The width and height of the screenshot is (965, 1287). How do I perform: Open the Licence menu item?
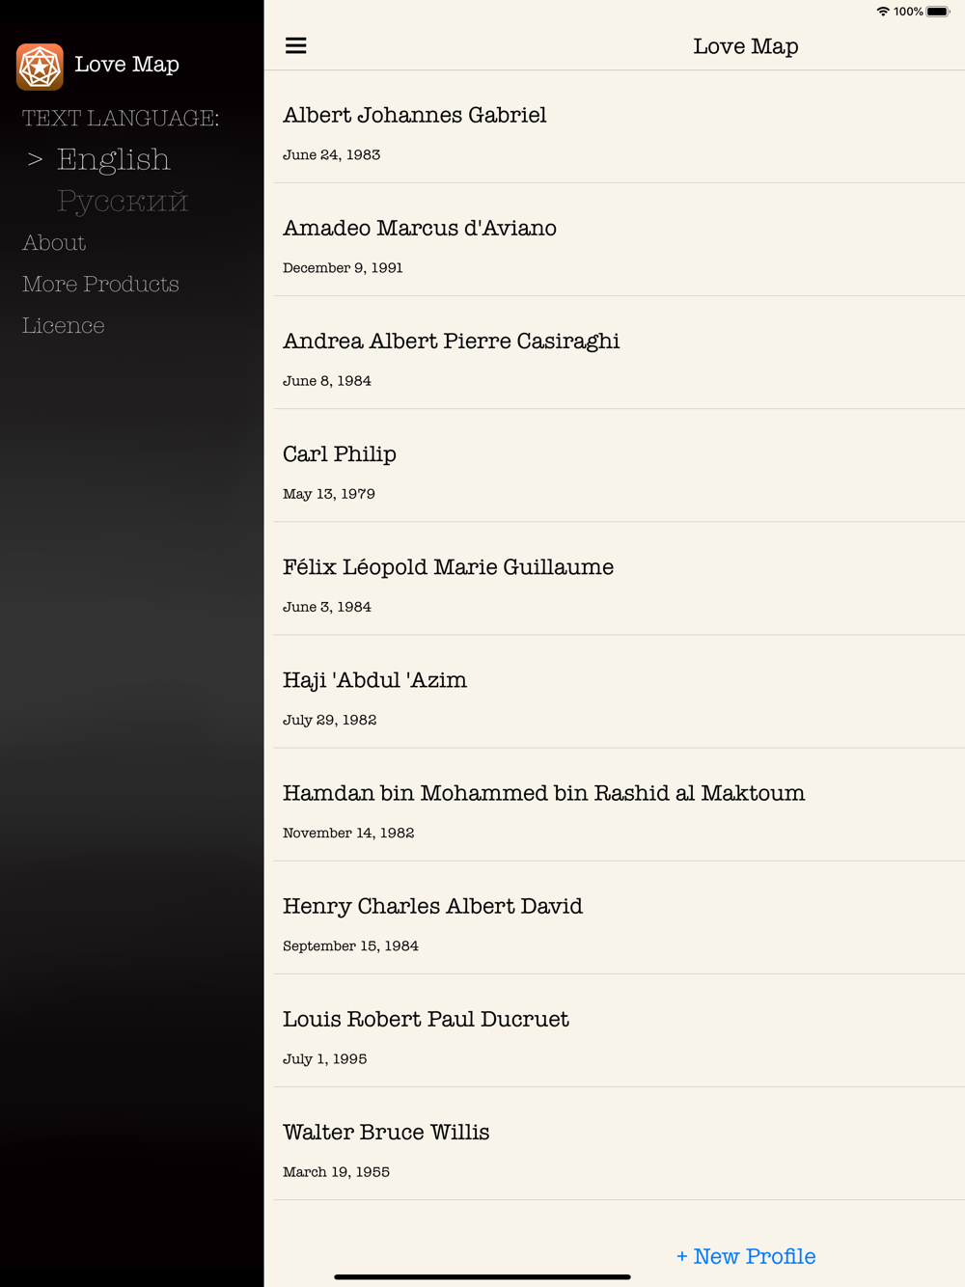point(64,325)
